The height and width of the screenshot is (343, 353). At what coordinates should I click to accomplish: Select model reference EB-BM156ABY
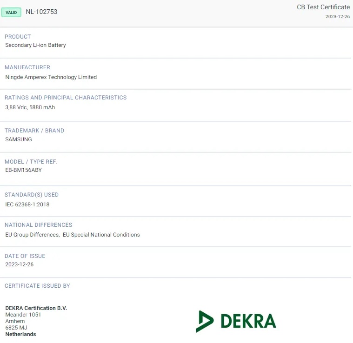click(23, 170)
